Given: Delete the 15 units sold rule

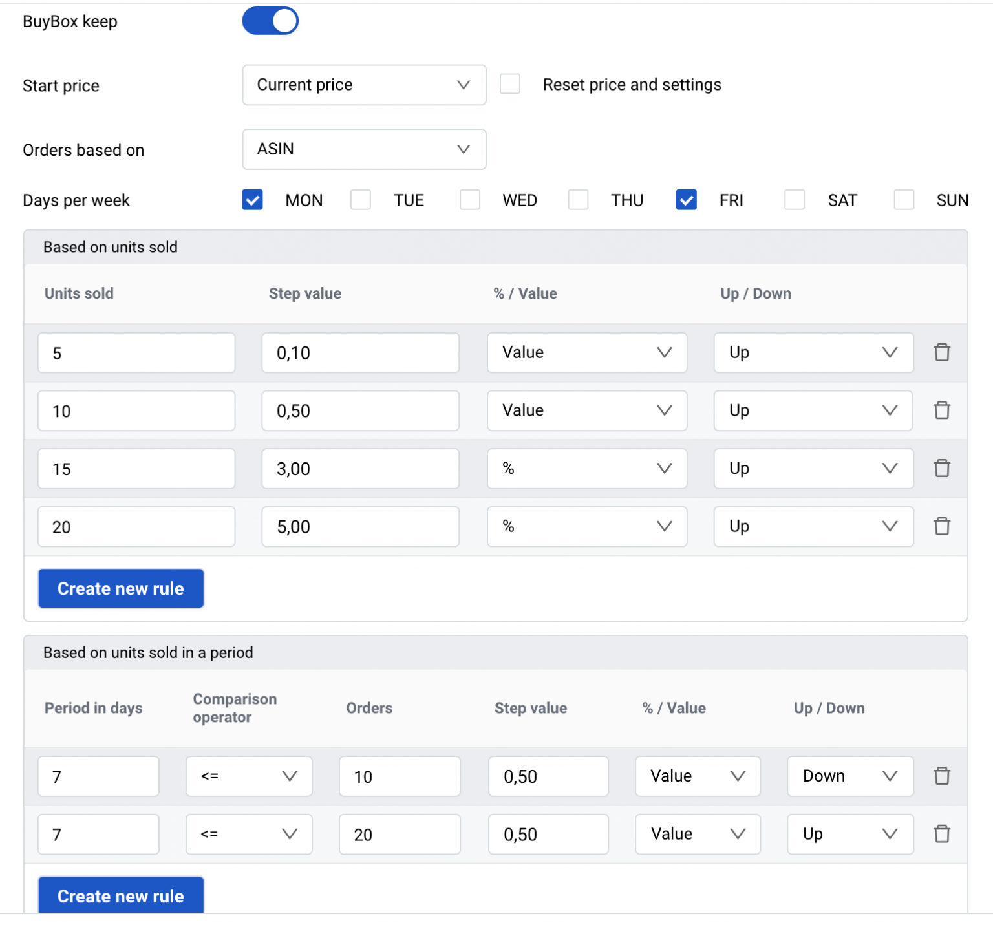Looking at the screenshot, I should [942, 468].
